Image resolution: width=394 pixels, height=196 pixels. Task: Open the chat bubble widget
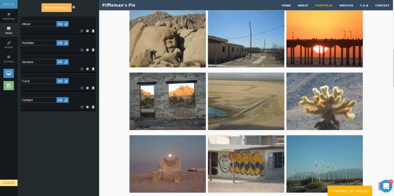386,186
